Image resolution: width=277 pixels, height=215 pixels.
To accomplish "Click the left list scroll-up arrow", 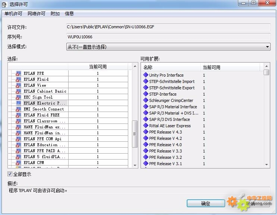I will (x=135, y=67).
